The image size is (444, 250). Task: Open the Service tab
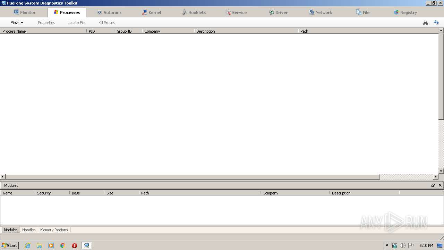pyautogui.click(x=236, y=12)
